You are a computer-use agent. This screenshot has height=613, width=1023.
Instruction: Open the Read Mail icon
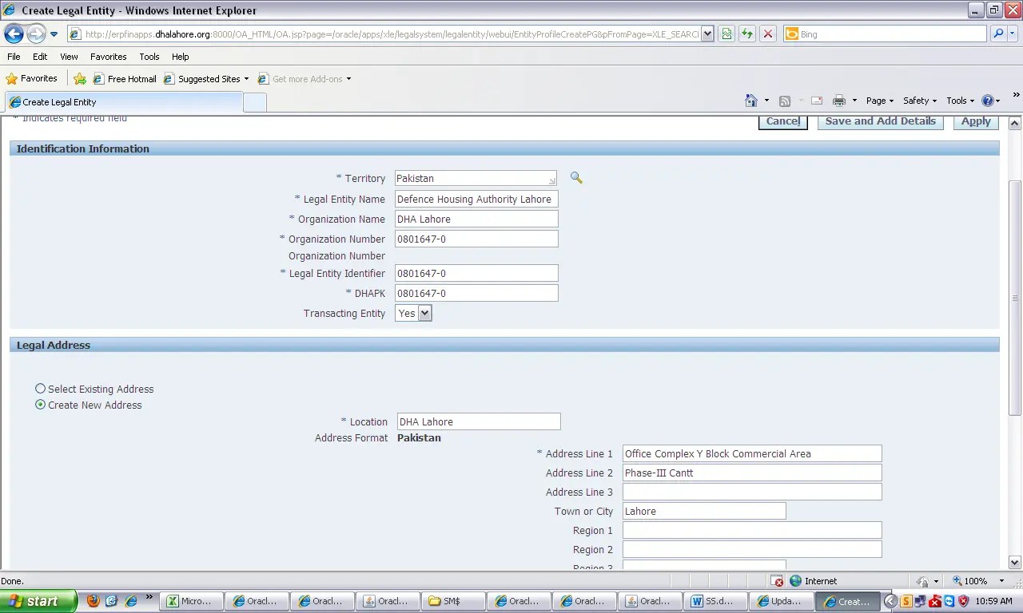[815, 101]
